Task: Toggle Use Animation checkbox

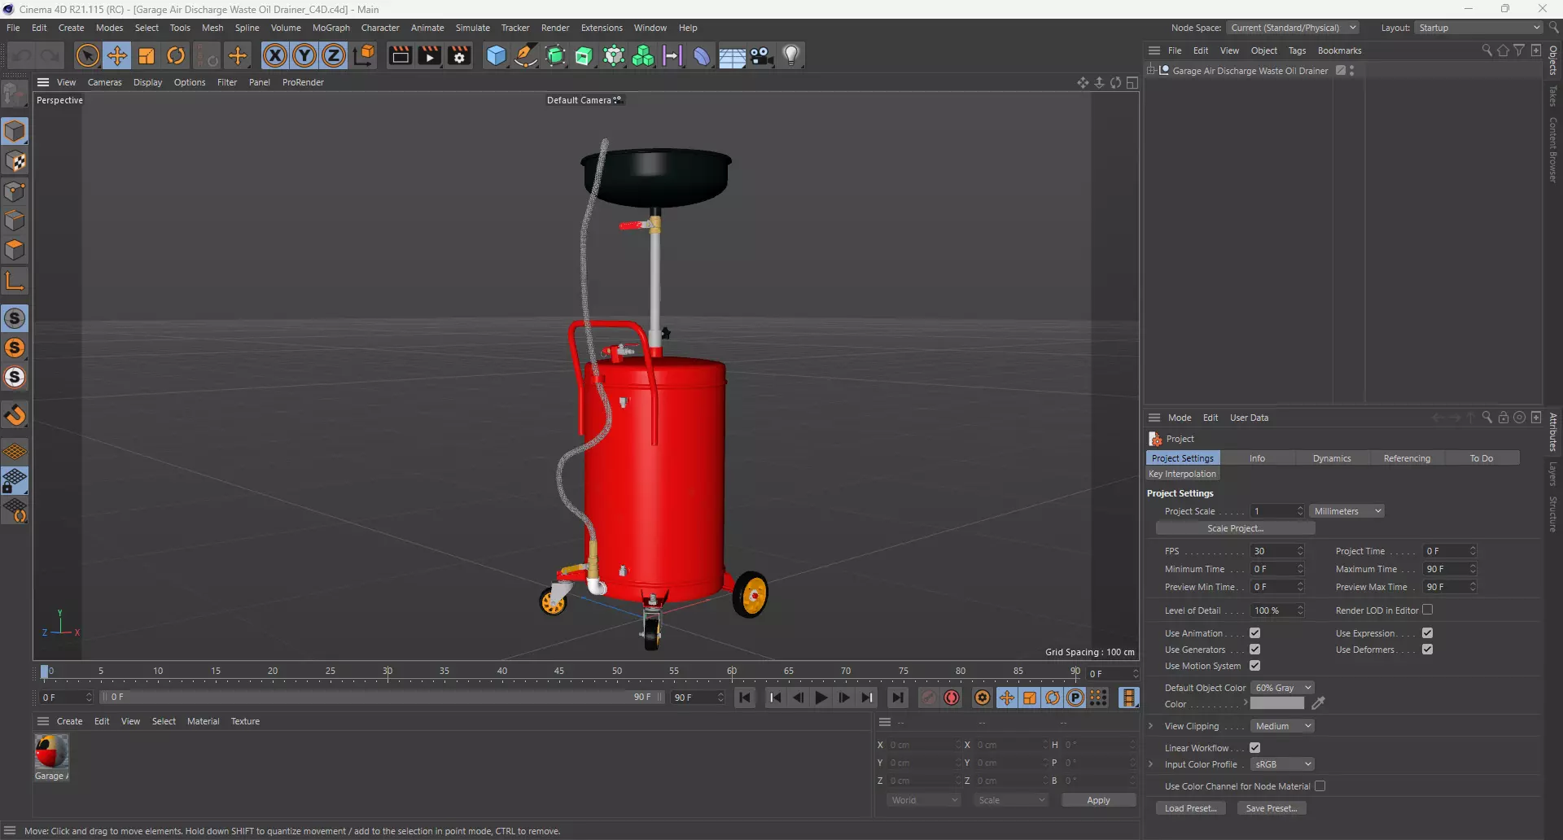Action: coord(1254,633)
